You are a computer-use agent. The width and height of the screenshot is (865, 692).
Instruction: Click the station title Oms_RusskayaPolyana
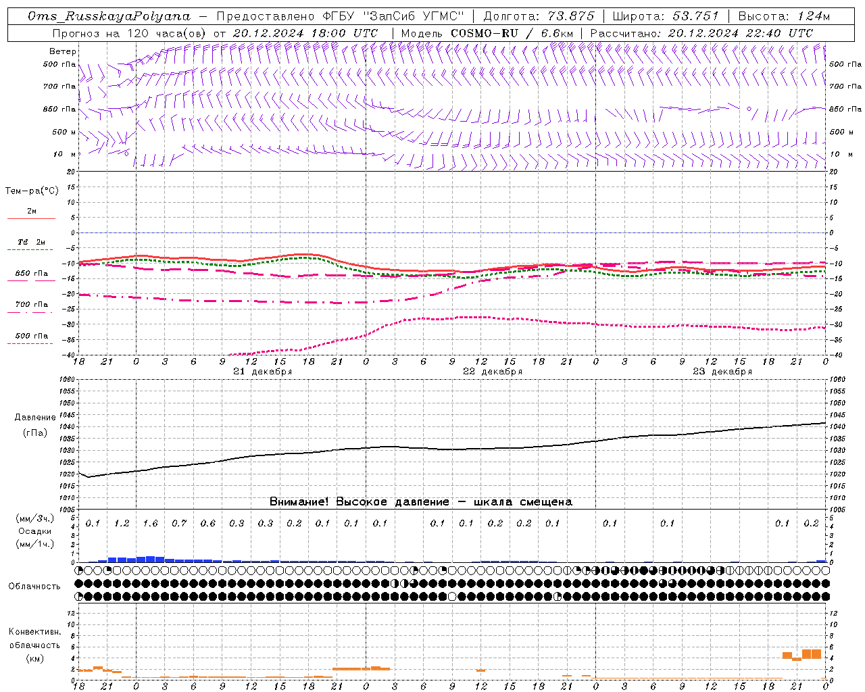click(x=109, y=16)
